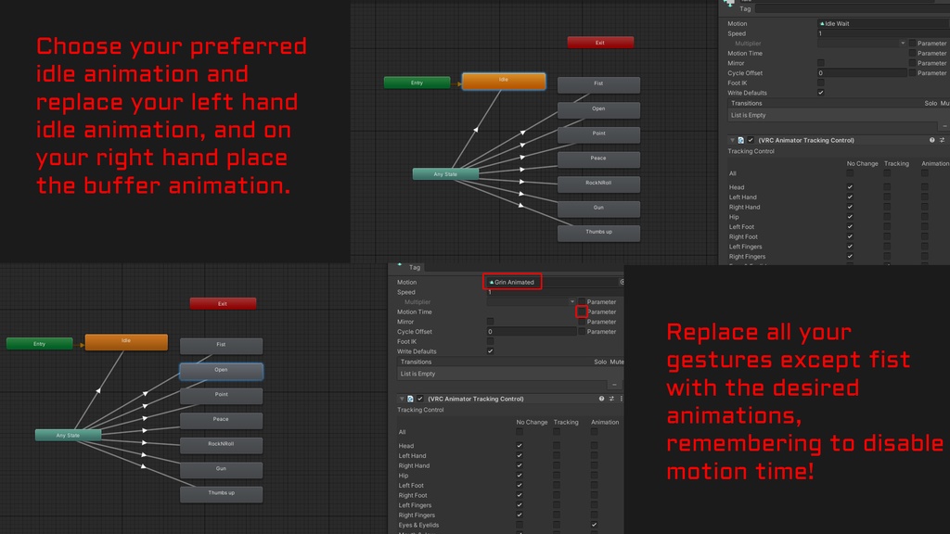Click script icon of Tracking Control in Idle Wait inspector
Image resolution: width=950 pixels, height=534 pixels.
(740, 140)
